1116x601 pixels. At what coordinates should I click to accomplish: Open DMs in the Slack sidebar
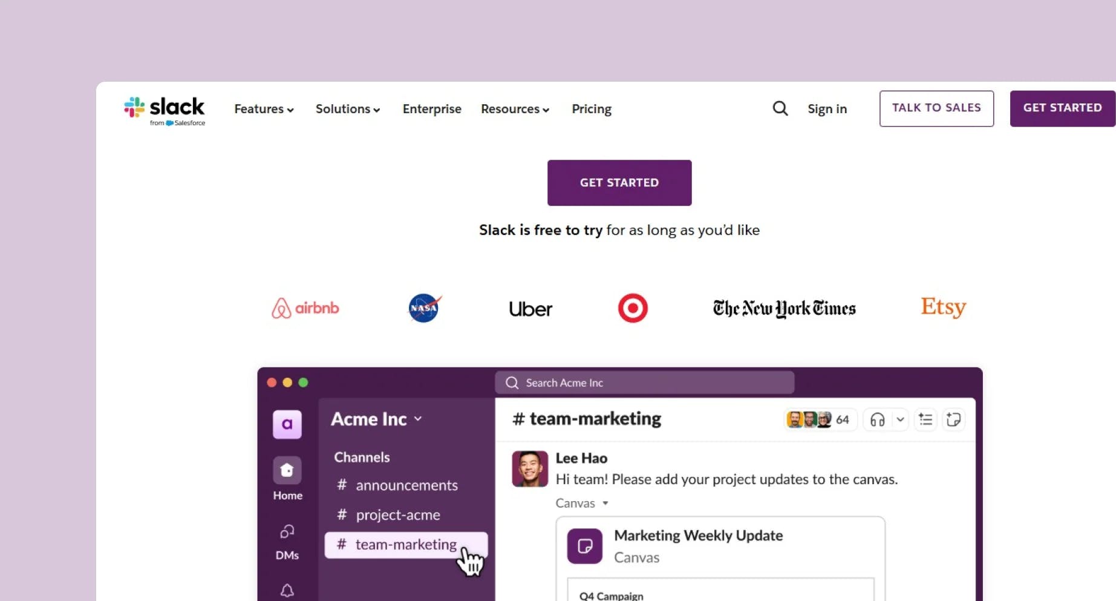point(287,542)
